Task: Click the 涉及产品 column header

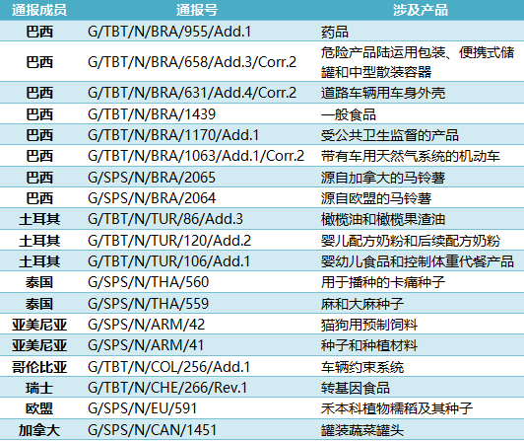Action: click(420, 10)
